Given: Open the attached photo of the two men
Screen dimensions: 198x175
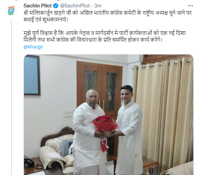Looking at the screenshot, I should [109, 115].
